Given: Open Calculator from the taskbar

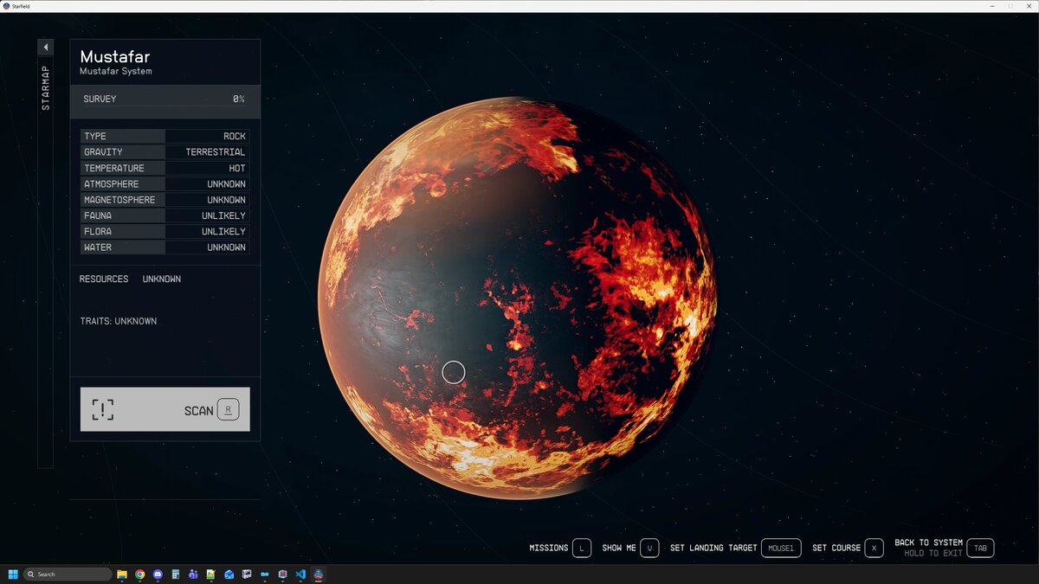Looking at the screenshot, I should click(x=176, y=574).
